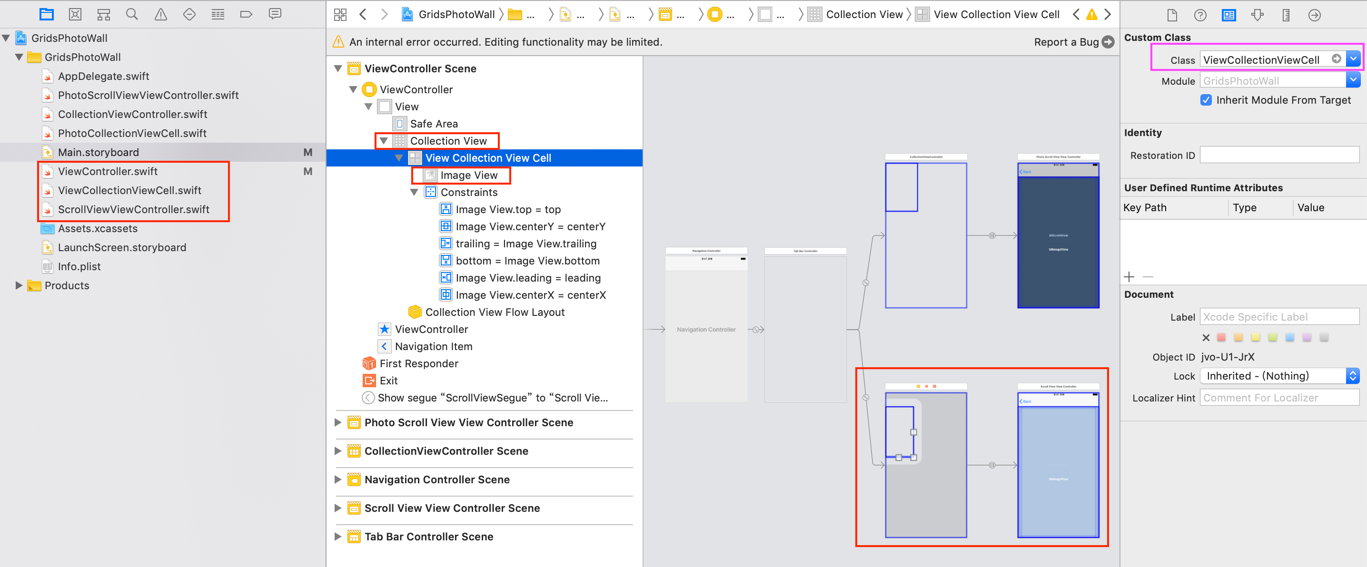Image resolution: width=1367 pixels, height=567 pixels.
Task: Show the Connections inspector arrow icon
Action: pyautogui.click(x=1314, y=15)
